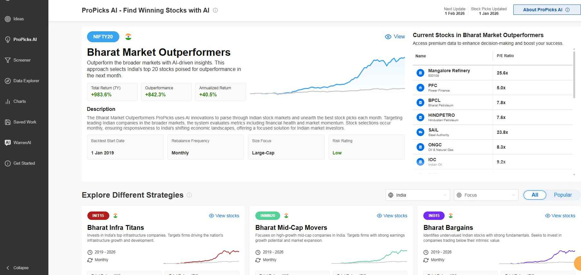Open the Focus filter dropdown
The width and height of the screenshot is (581, 275).
[485, 195]
